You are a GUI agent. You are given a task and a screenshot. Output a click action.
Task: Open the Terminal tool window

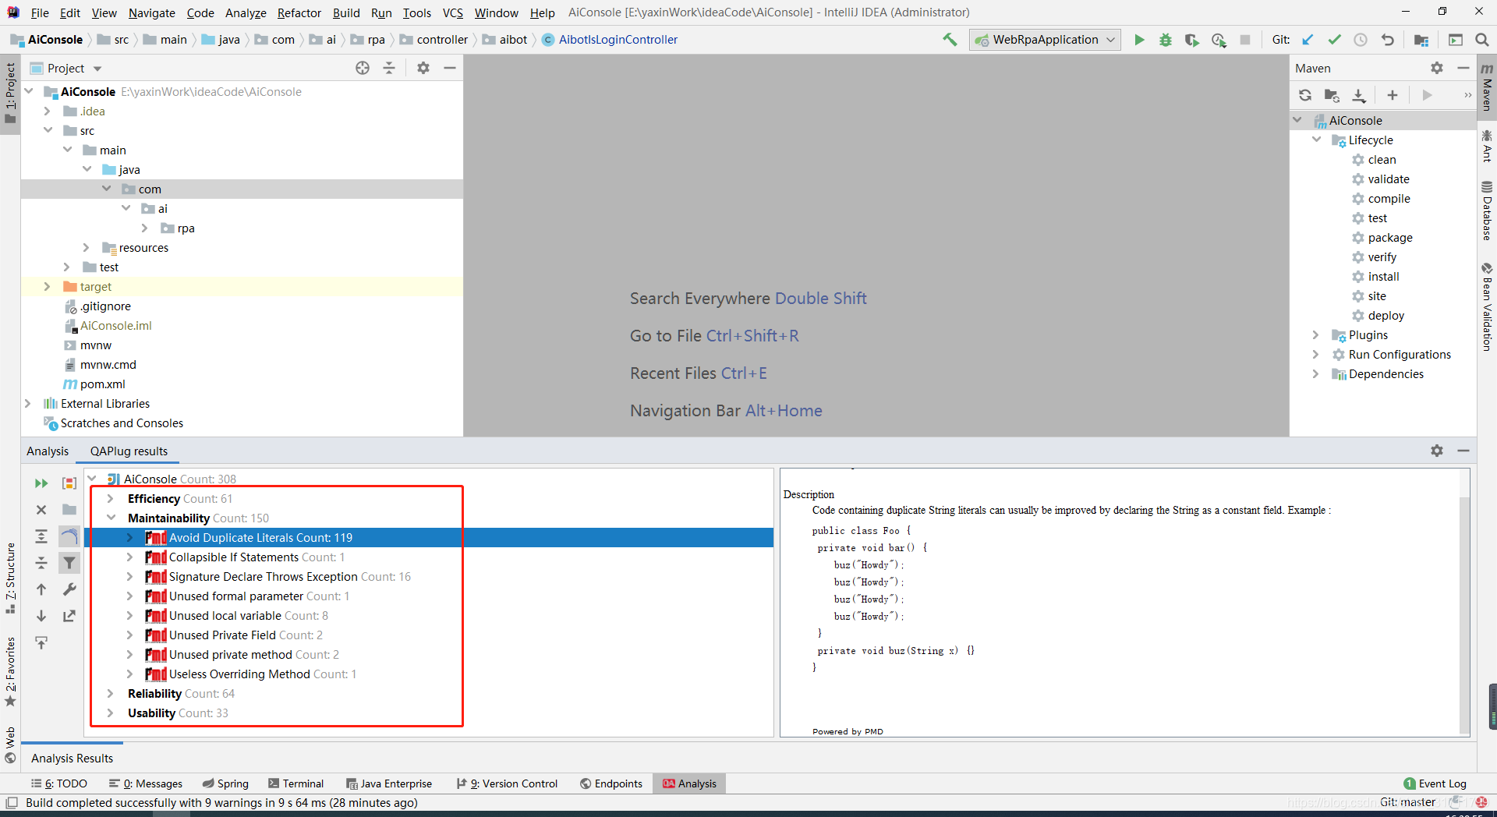pyautogui.click(x=296, y=783)
